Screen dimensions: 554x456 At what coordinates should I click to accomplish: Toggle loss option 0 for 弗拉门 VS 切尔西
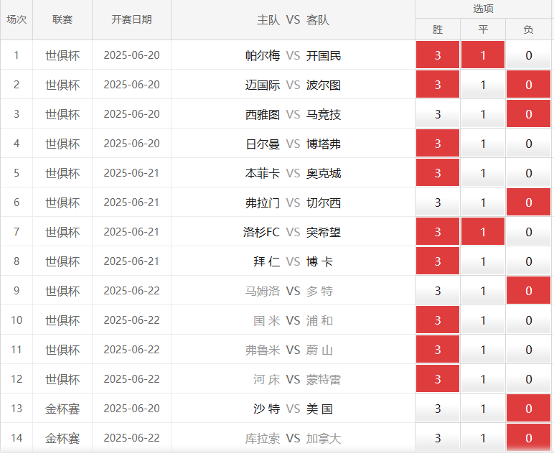point(528,203)
